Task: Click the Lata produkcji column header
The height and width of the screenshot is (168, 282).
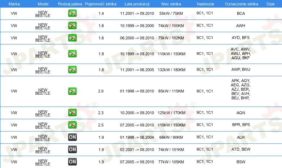Action: coord(137,4)
